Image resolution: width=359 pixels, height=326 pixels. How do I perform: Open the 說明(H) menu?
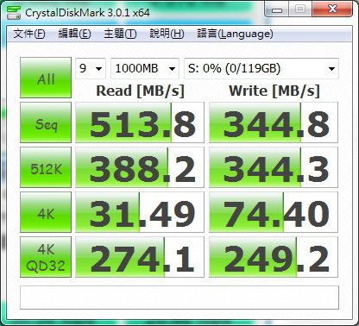point(167,34)
